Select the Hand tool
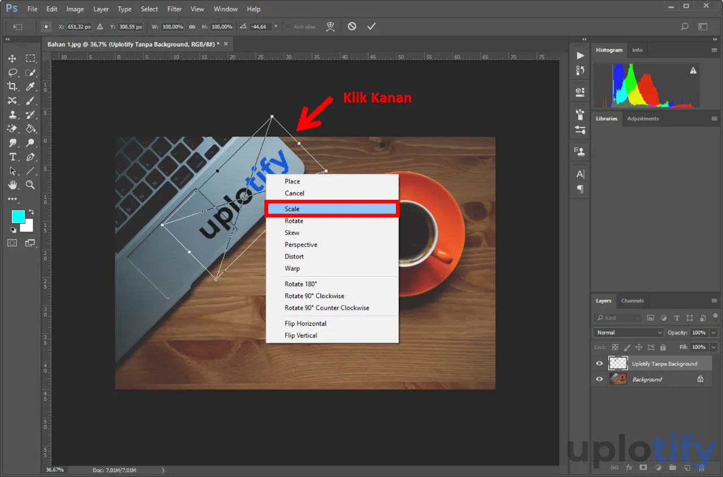Image resolution: width=723 pixels, height=477 pixels. [x=12, y=185]
